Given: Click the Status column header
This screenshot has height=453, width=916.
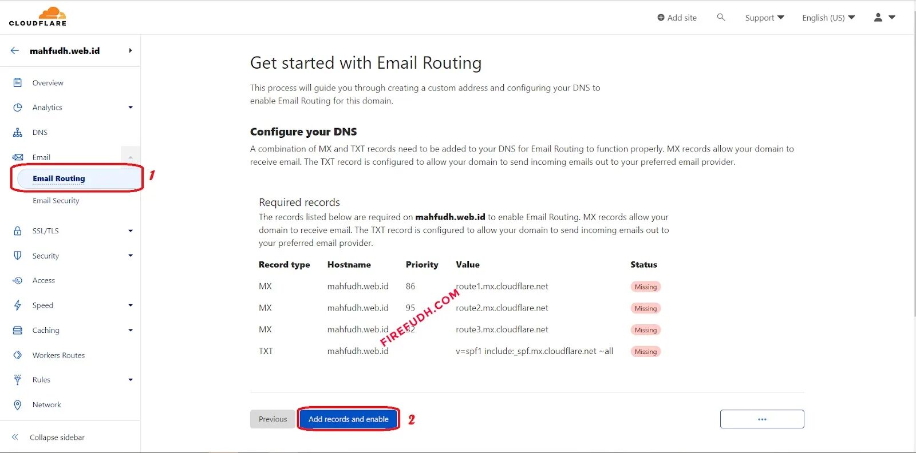Looking at the screenshot, I should point(643,264).
